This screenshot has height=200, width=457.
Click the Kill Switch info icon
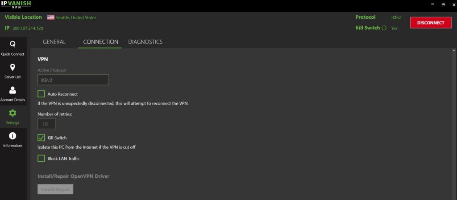(384, 28)
